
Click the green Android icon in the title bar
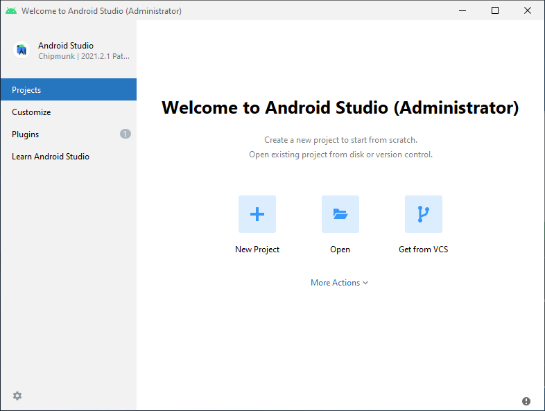[x=11, y=10]
